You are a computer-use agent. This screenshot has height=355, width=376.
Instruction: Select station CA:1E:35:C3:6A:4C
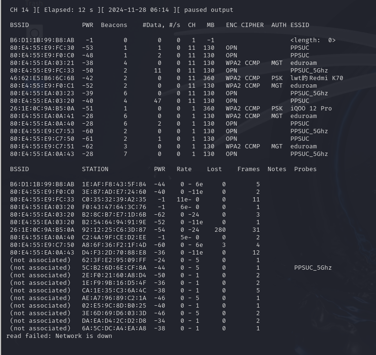(x=114, y=291)
